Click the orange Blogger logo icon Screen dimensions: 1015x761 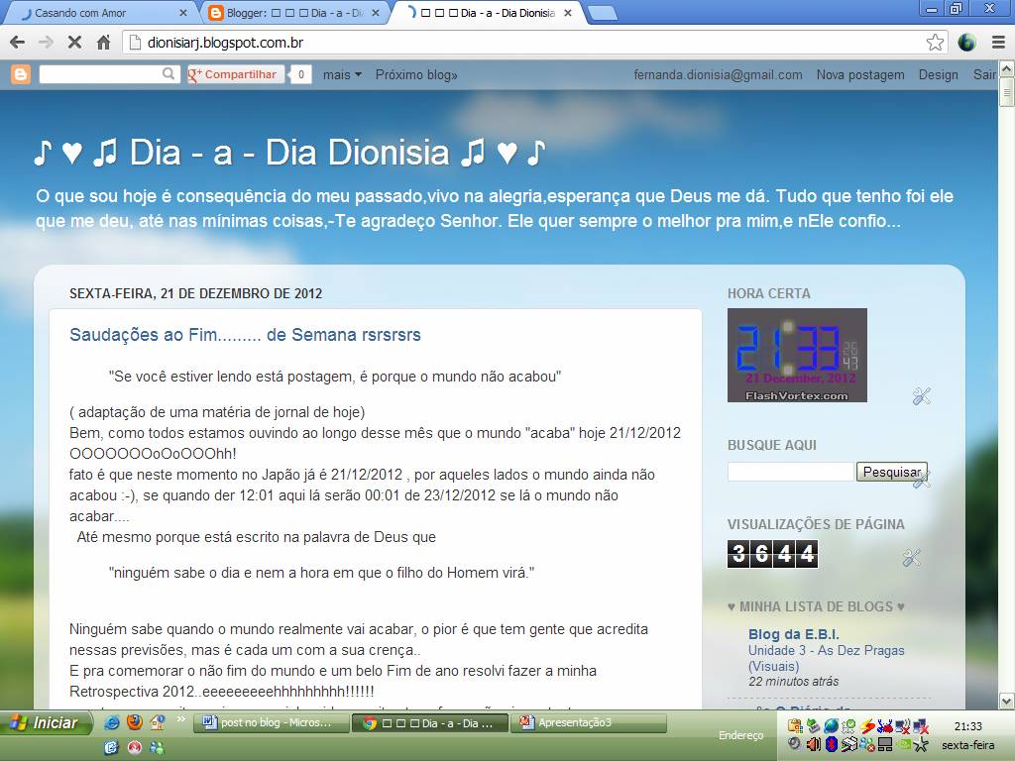coord(21,74)
